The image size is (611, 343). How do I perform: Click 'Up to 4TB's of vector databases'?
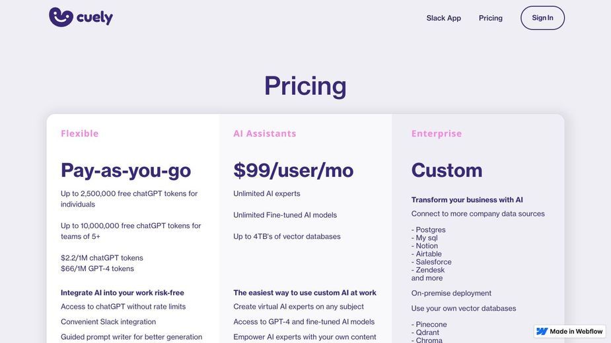(x=287, y=236)
